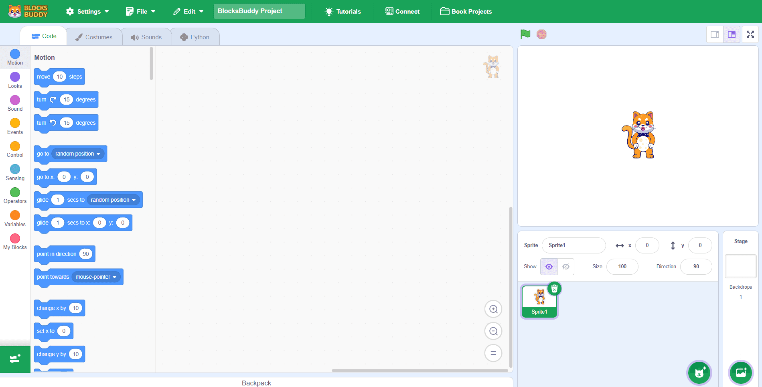Select the Sensing block category
The width and height of the screenshot is (762, 387).
(15, 173)
